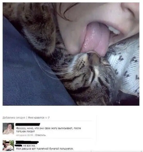Click the like count number 7
The height and width of the screenshot is (152, 143).
point(49,118)
